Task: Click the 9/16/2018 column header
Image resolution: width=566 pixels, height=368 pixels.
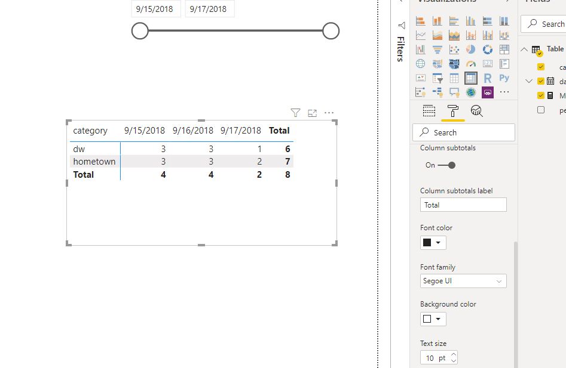Action: pos(193,131)
